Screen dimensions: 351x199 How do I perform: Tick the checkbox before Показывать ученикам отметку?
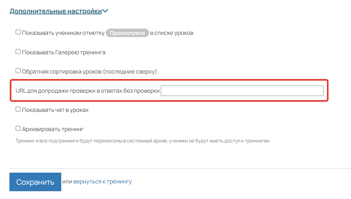point(18,32)
